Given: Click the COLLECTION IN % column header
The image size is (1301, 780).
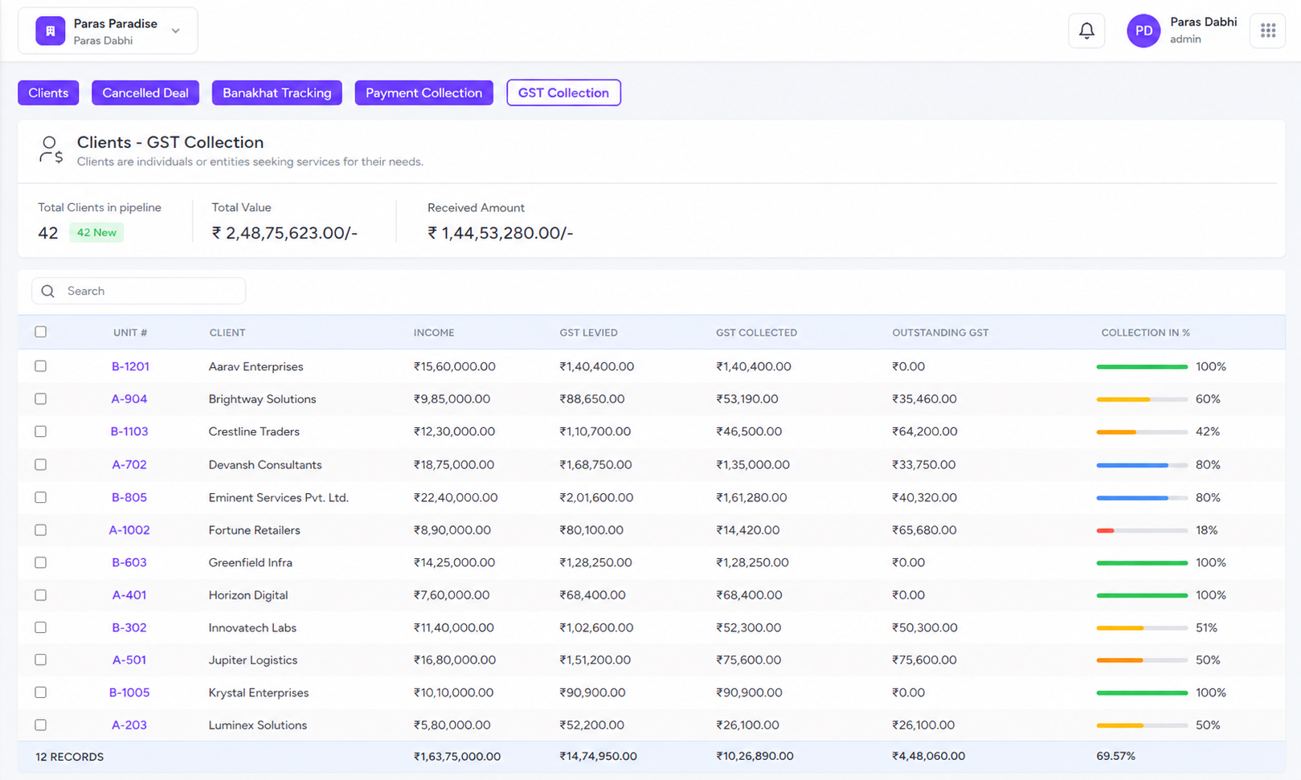Looking at the screenshot, I should [x=1146, y=333].
